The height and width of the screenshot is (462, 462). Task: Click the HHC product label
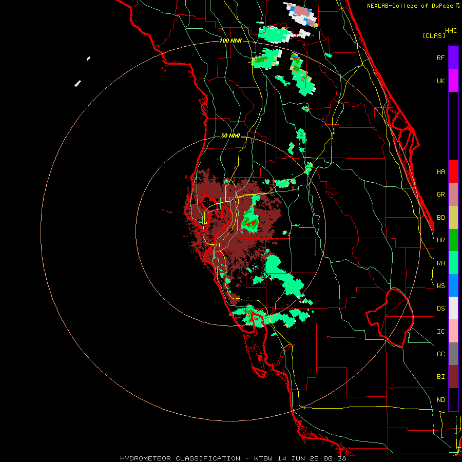(x=451, y=31)
